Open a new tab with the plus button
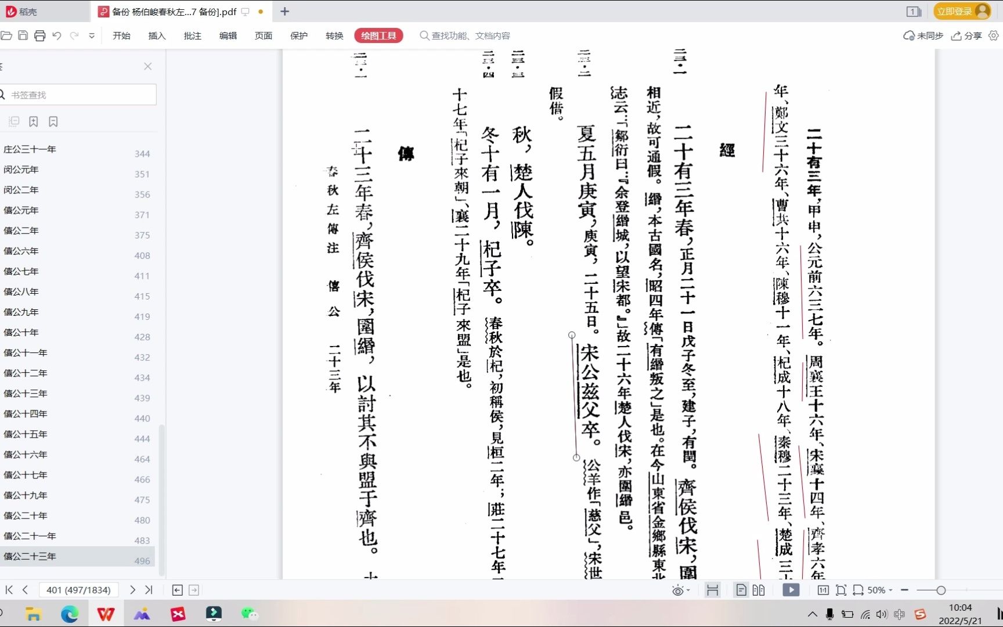 coord(284,11)
